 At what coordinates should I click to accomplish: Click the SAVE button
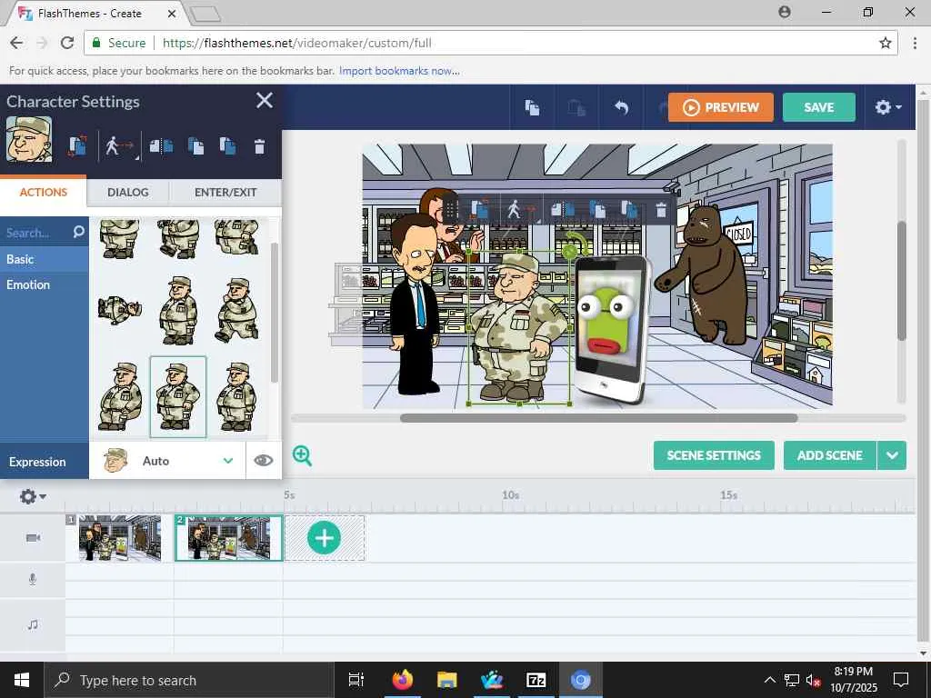click(819, 107)
